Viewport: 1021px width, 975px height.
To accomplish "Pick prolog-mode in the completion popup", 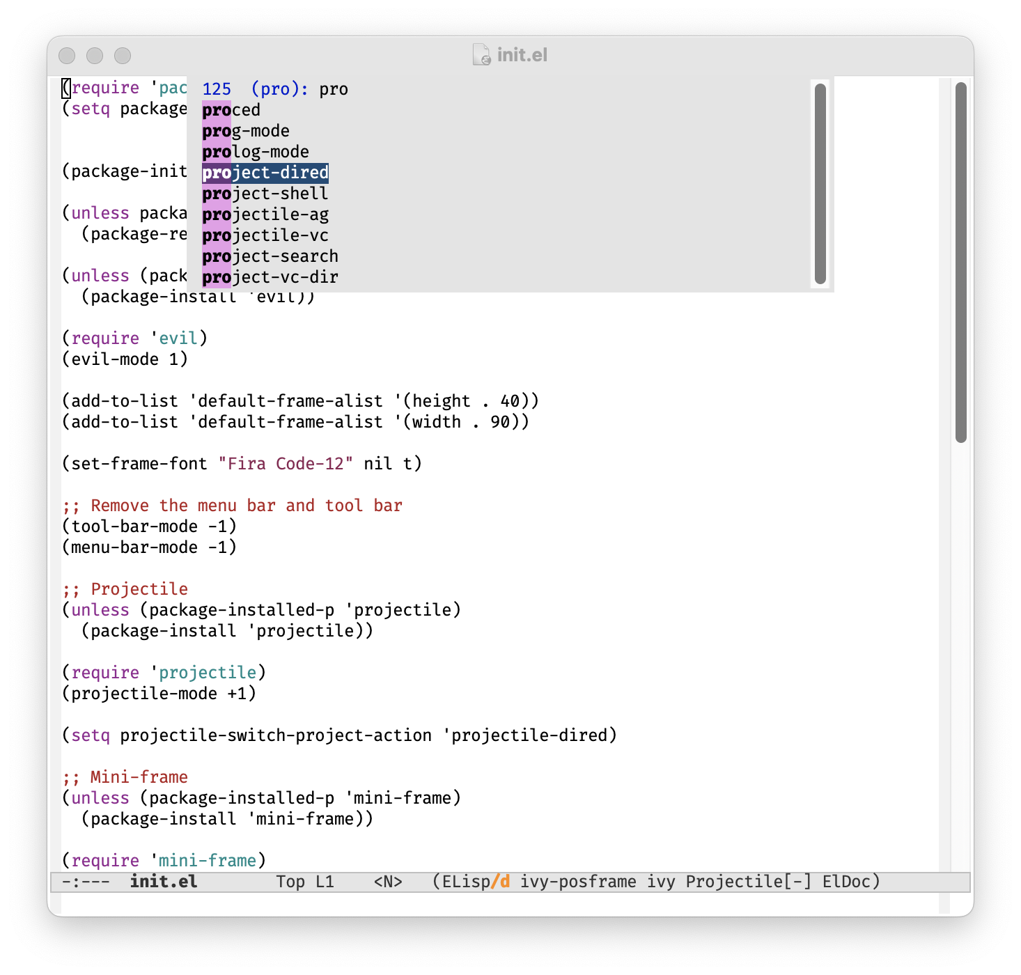I will (256, 152).
